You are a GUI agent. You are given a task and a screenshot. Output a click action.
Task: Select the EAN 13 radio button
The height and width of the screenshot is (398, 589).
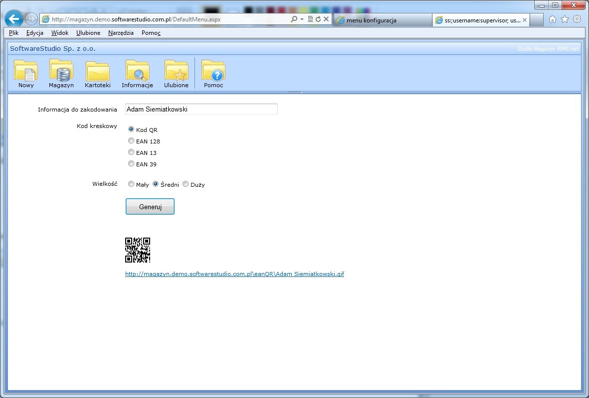pyautogui.click(x=131, y=152)
